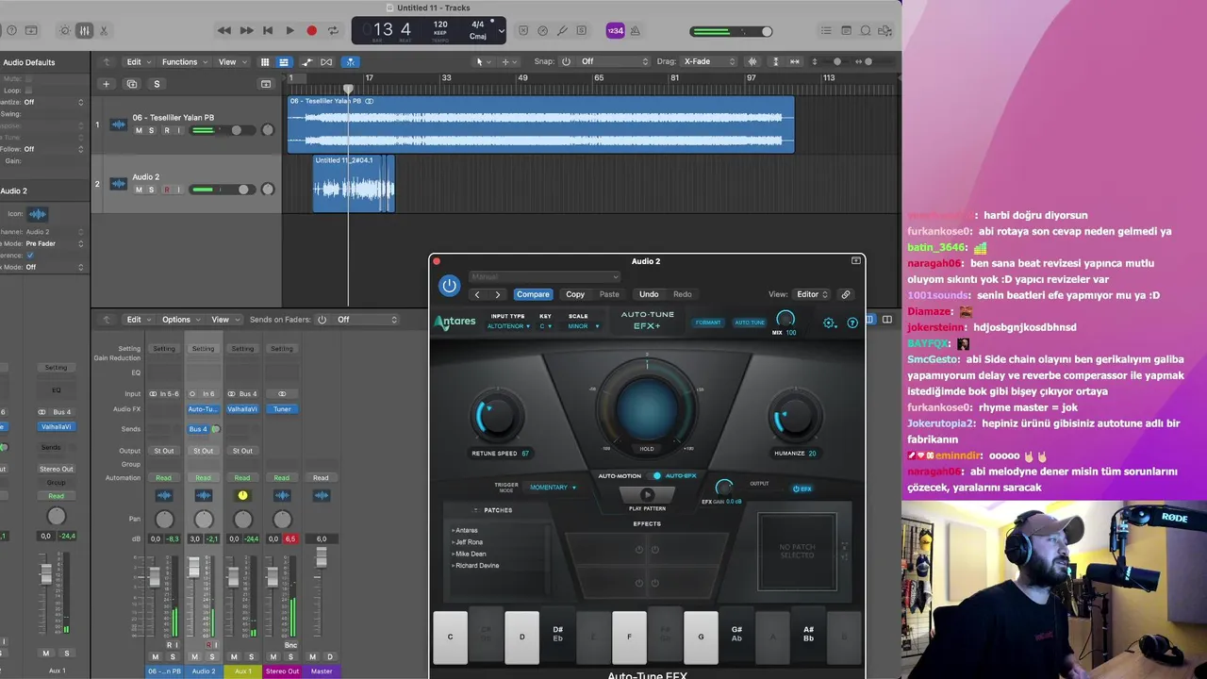Go to beginning with the transport button
The width and height of the screenshot is (1207, 679).
click(x=268, y=31)
